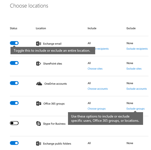Select the SharePoint sites label
151x150 pixels.
(x=53, y=64)
